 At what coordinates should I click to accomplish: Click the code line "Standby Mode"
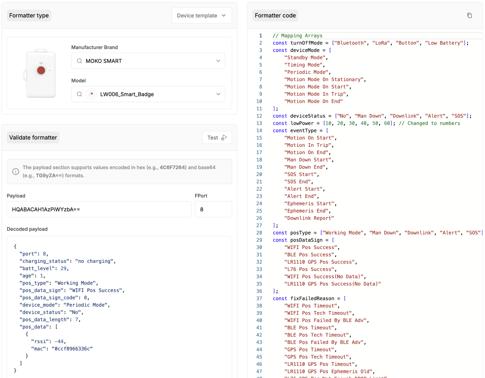306,57
